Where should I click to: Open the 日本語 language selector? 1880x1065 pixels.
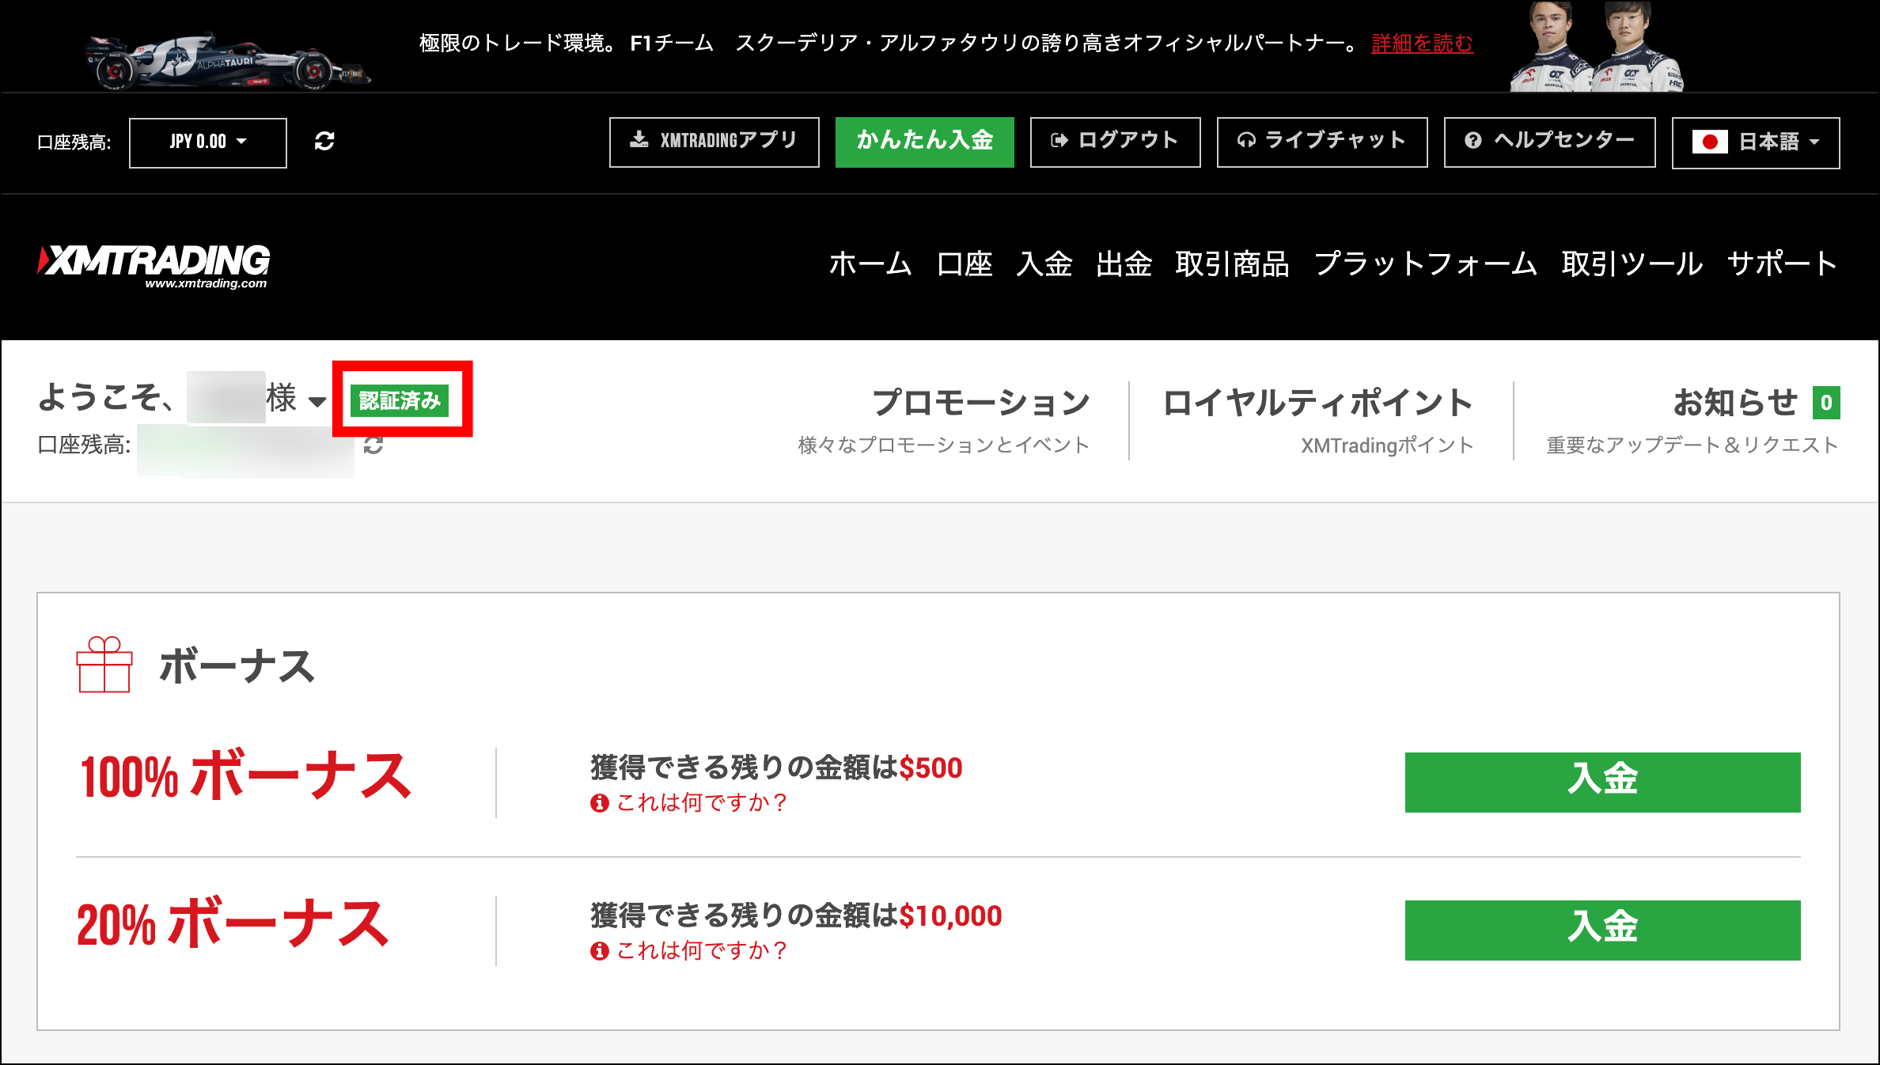pyautogui.click(x=1755, y=142)
